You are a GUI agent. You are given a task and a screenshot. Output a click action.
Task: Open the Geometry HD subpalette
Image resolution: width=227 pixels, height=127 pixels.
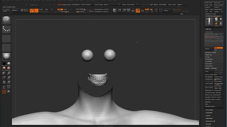[210, 121]
